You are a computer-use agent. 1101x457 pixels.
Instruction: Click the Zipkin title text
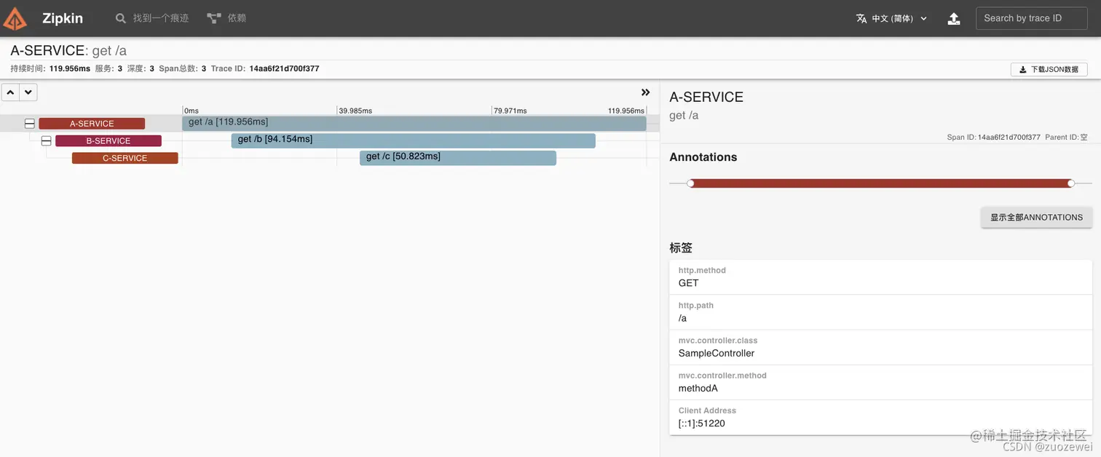(63, 18)
